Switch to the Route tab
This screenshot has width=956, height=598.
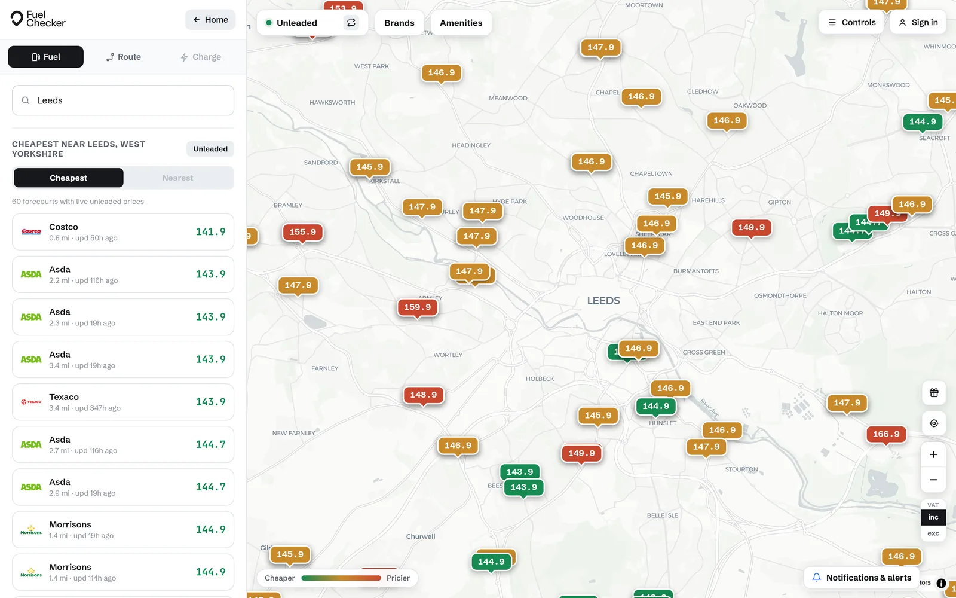pos(124,57)
